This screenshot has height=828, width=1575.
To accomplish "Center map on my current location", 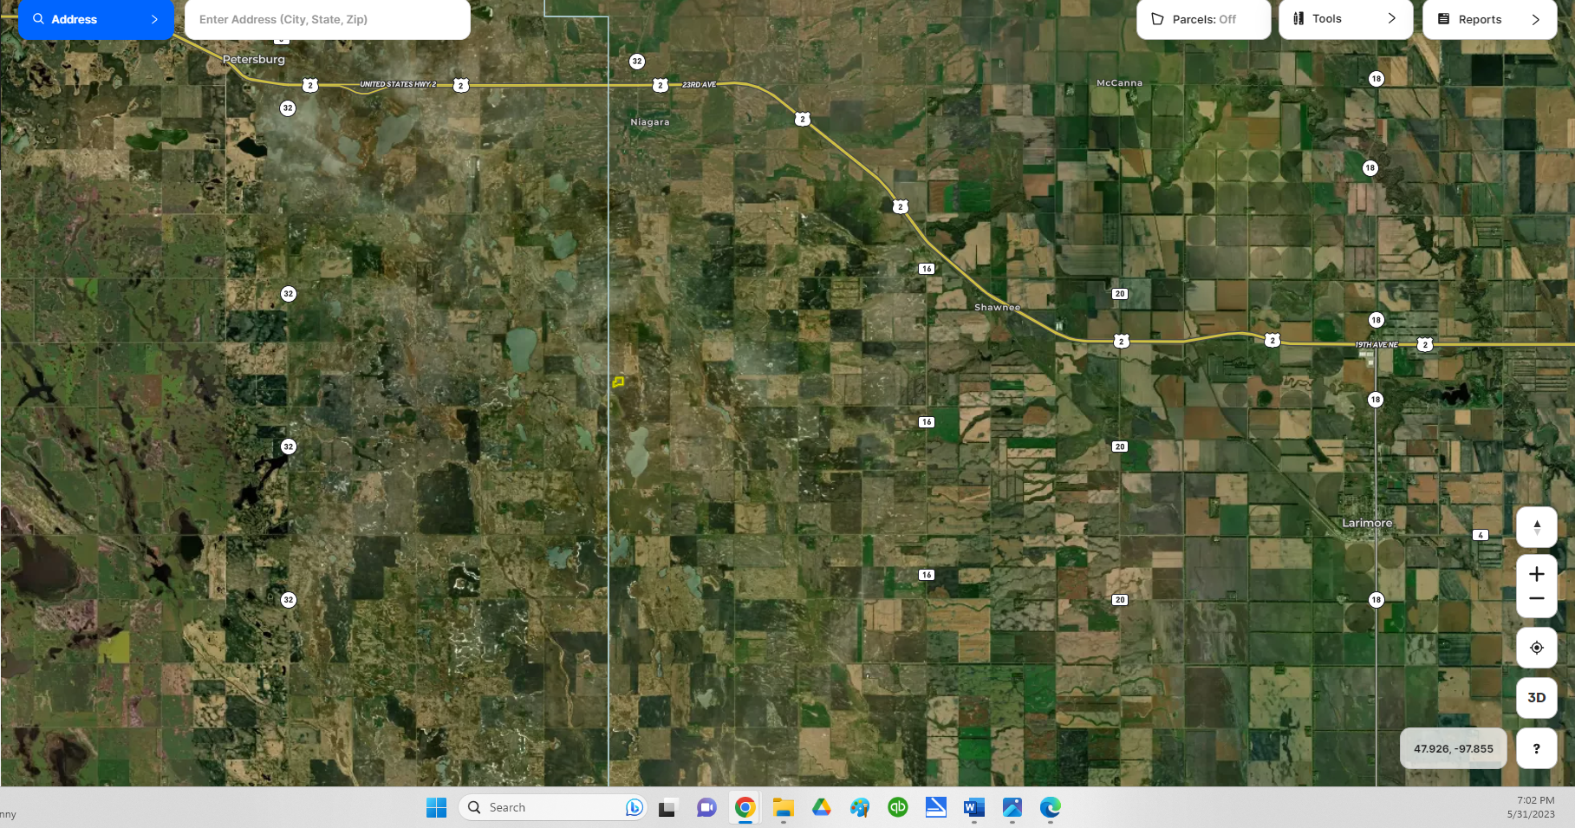I will (1536, 648).
